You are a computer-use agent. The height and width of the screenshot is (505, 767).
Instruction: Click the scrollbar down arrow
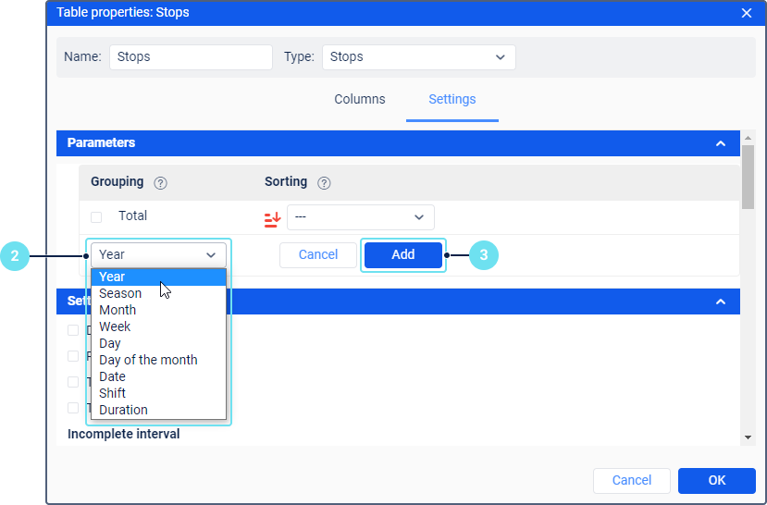coord(748,437)
